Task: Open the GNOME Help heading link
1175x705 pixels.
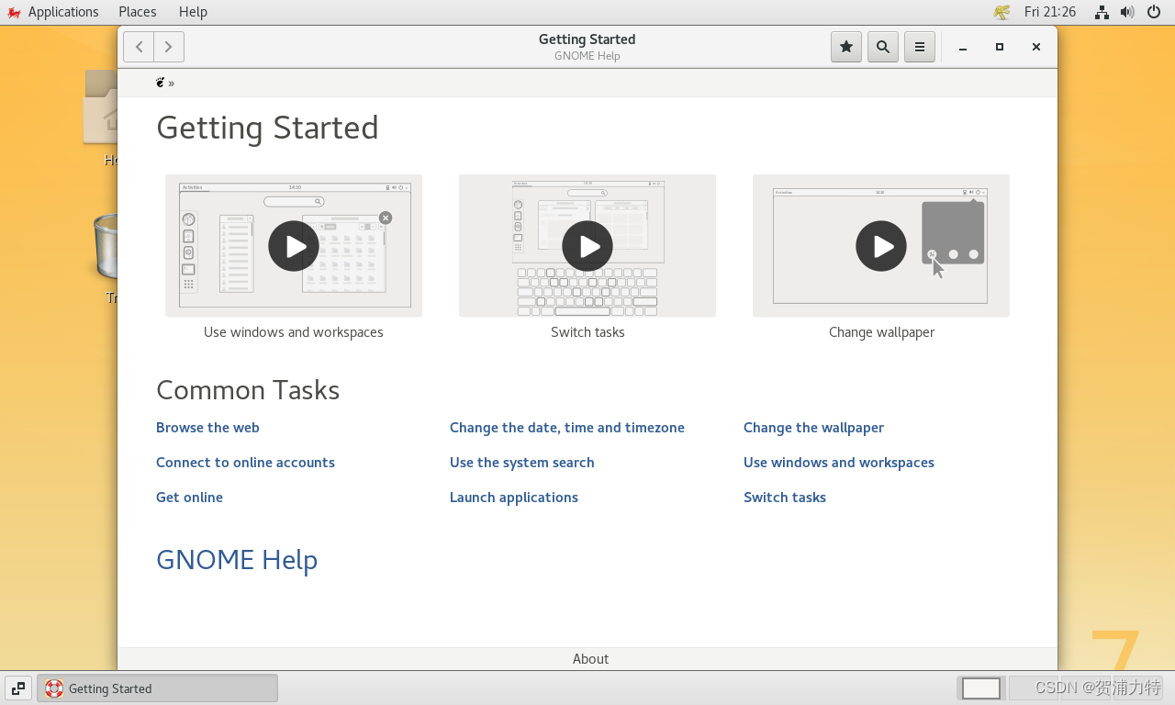Action: (237, 560)
